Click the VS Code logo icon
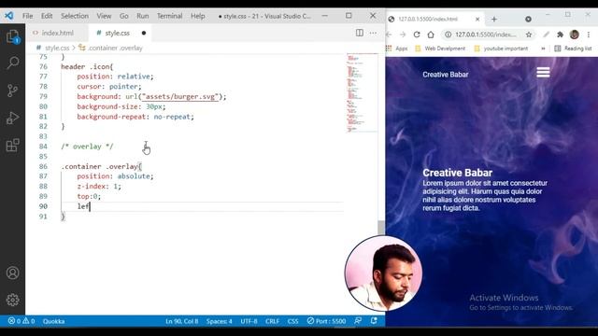The image size is (598, 336). [8, 16]
